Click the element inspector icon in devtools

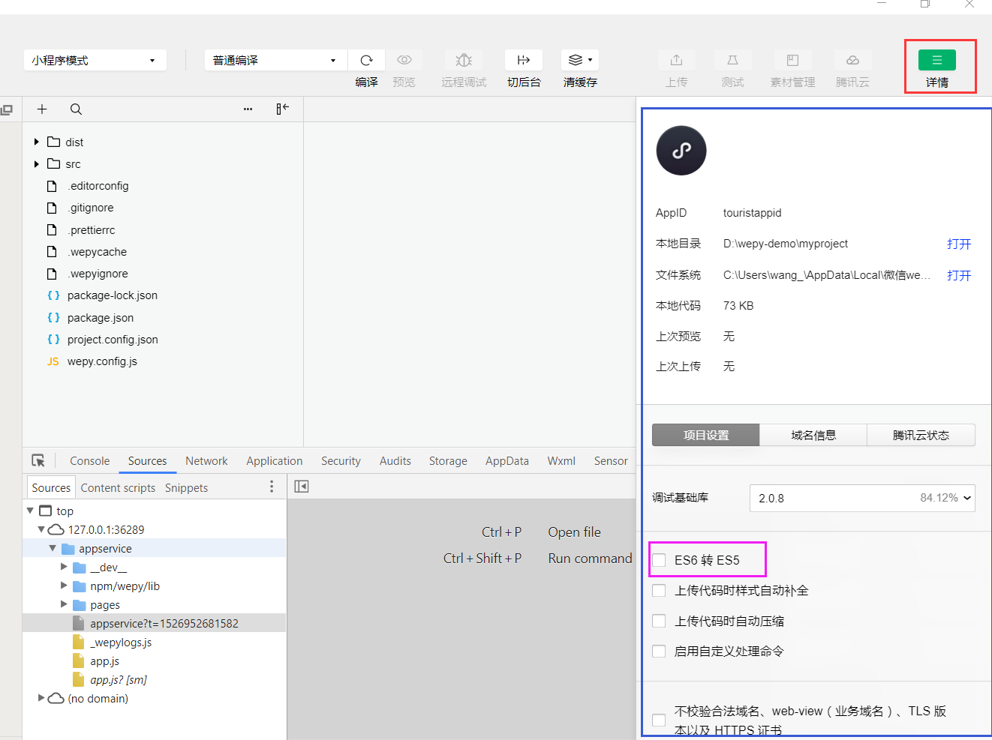38,460
